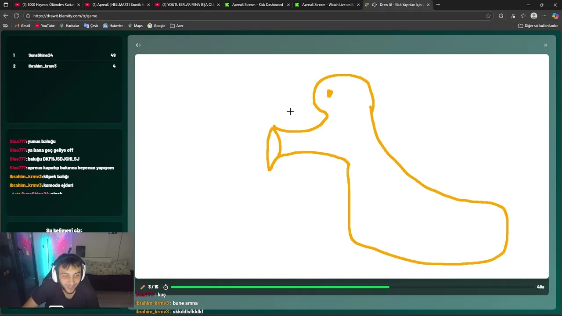
Task: Switch to YOUTUBERLAR FENA İFŞA tab
Action: point(187,5)
